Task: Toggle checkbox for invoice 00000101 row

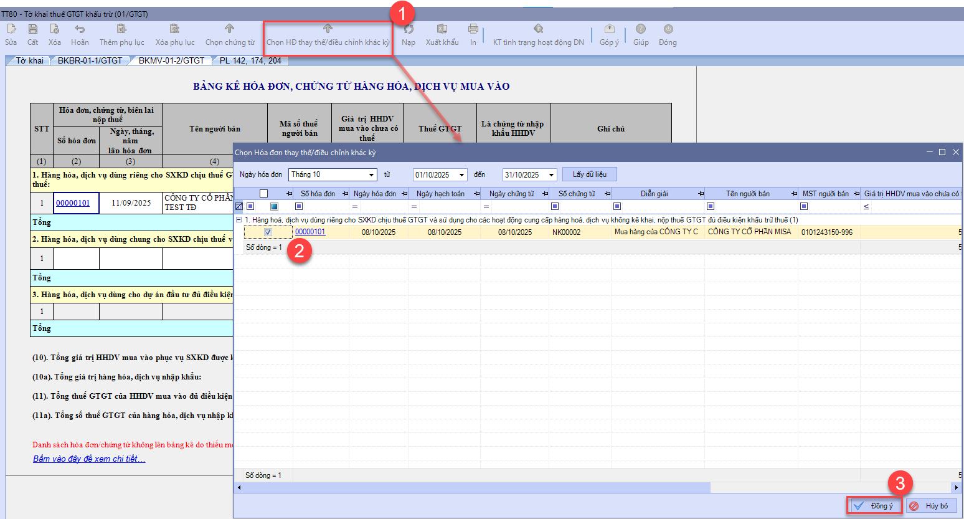Action: tap(268, 232)
